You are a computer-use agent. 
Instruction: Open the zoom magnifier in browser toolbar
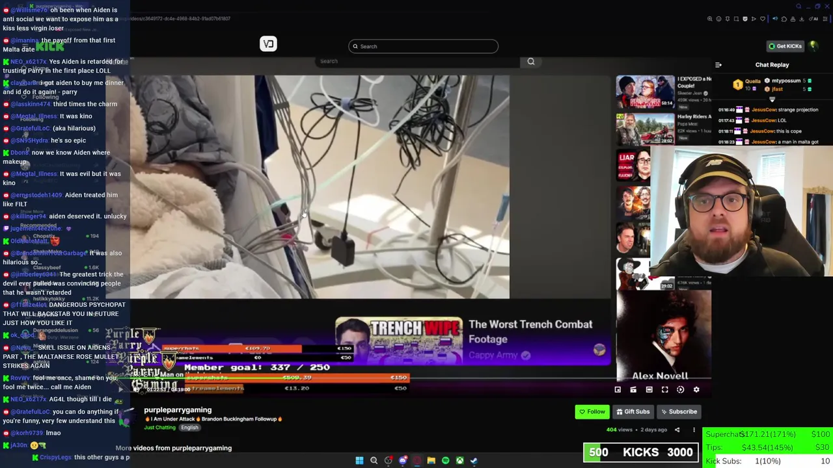tap(710, 19)
